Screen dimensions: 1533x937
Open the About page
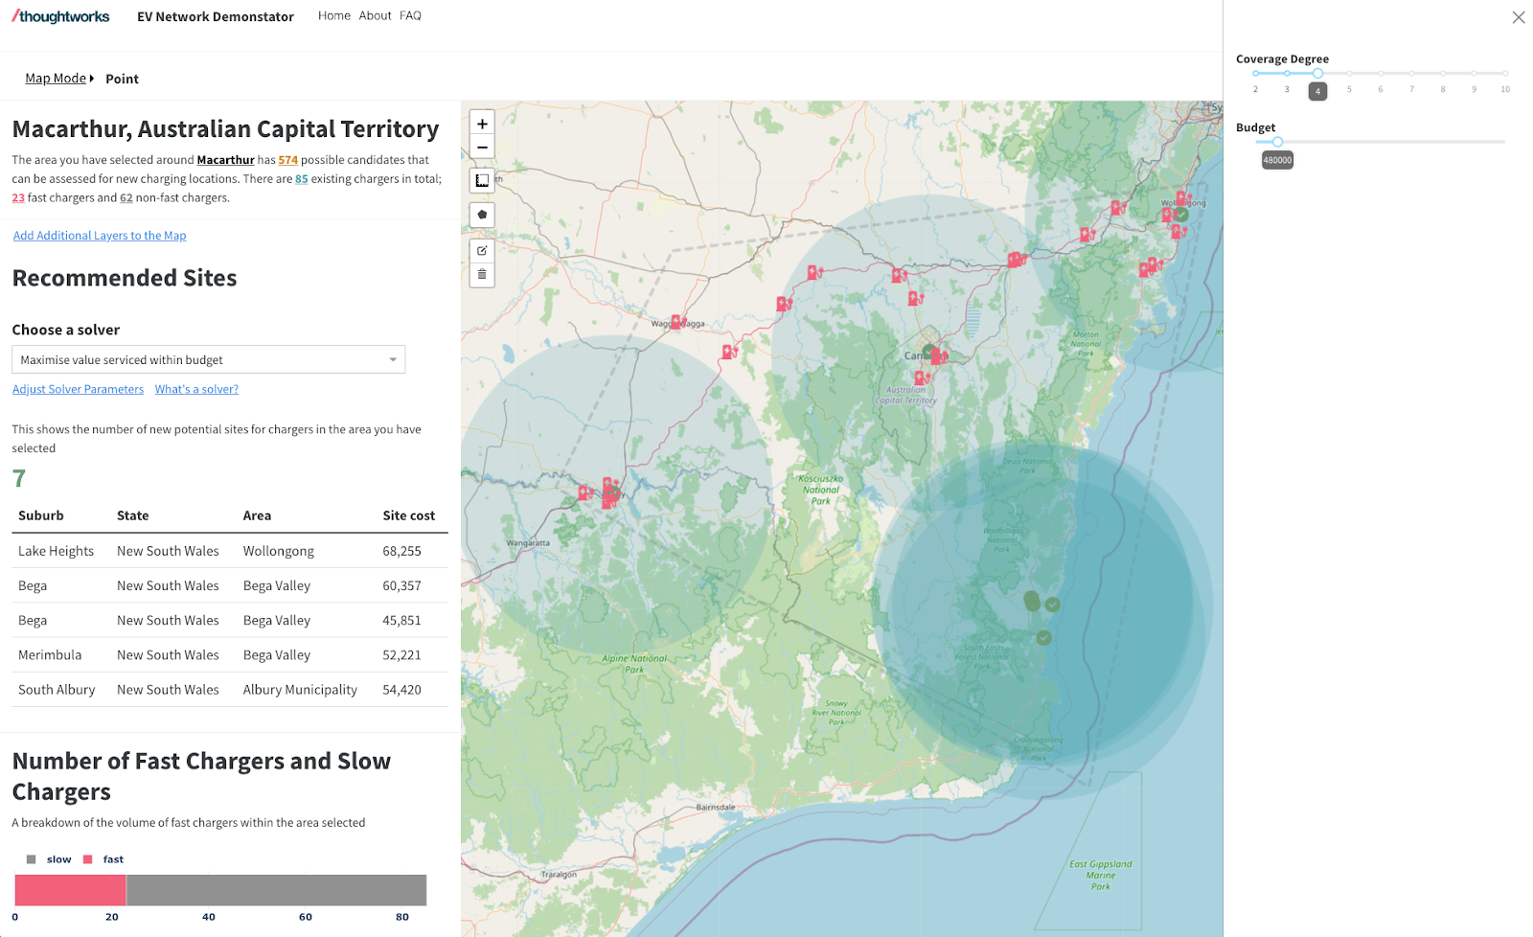(375, 16)
